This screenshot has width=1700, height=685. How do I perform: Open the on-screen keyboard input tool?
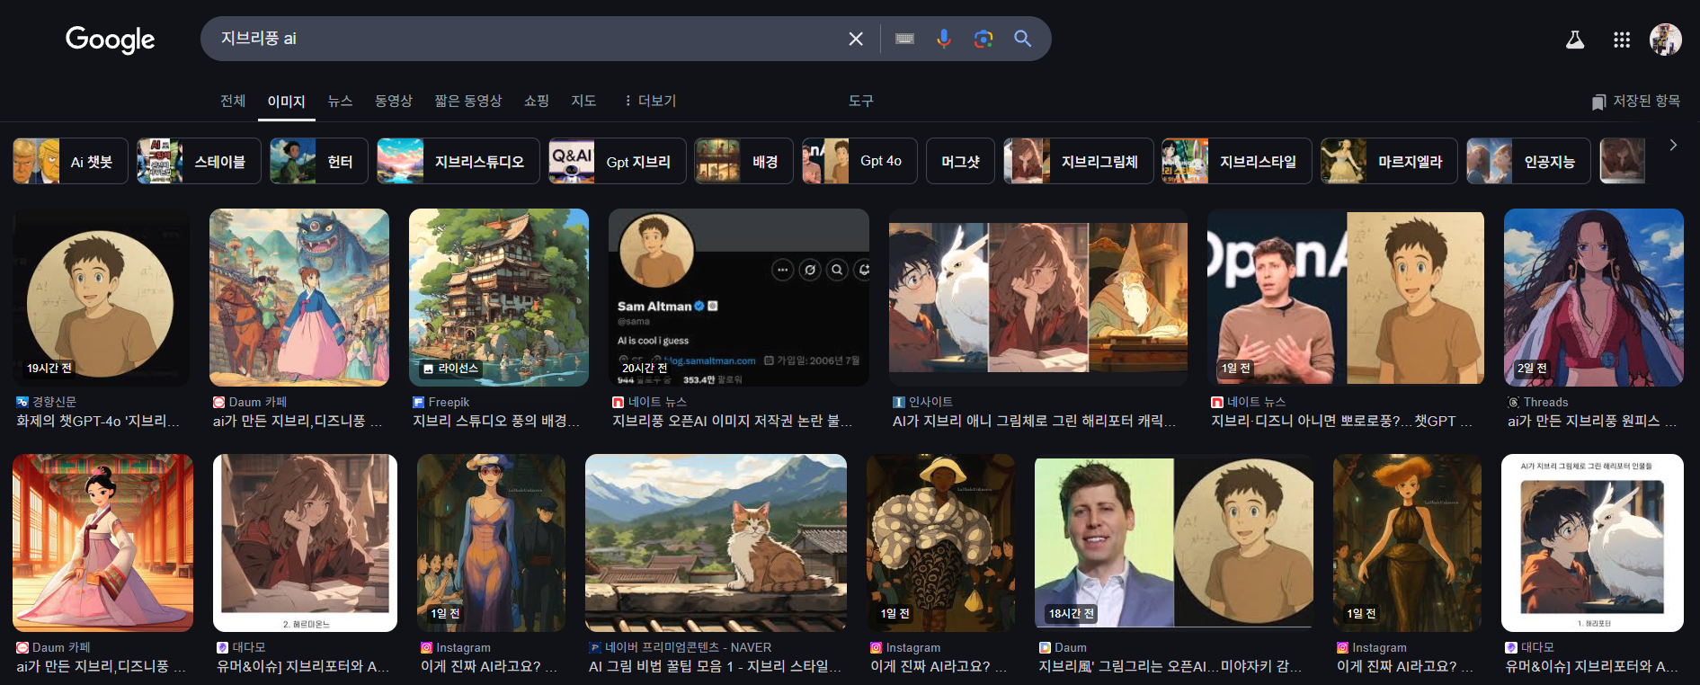904,39
